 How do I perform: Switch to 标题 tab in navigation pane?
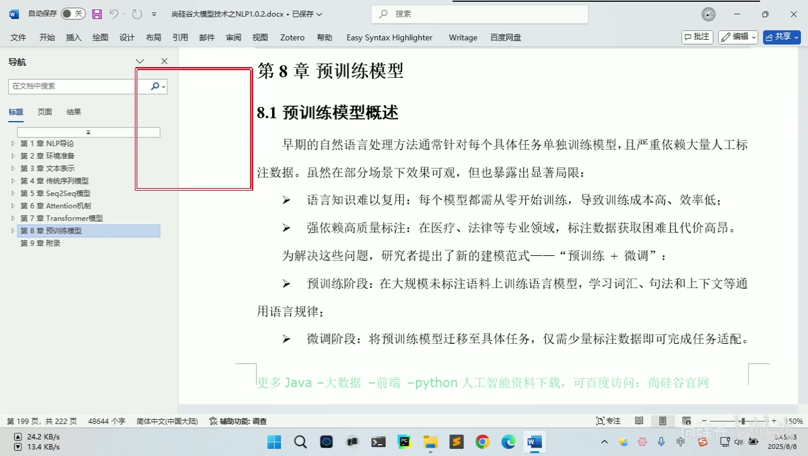click(16, 112)
